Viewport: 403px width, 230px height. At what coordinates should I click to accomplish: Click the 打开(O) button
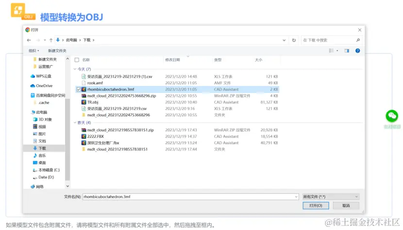(x=316, y=206)
